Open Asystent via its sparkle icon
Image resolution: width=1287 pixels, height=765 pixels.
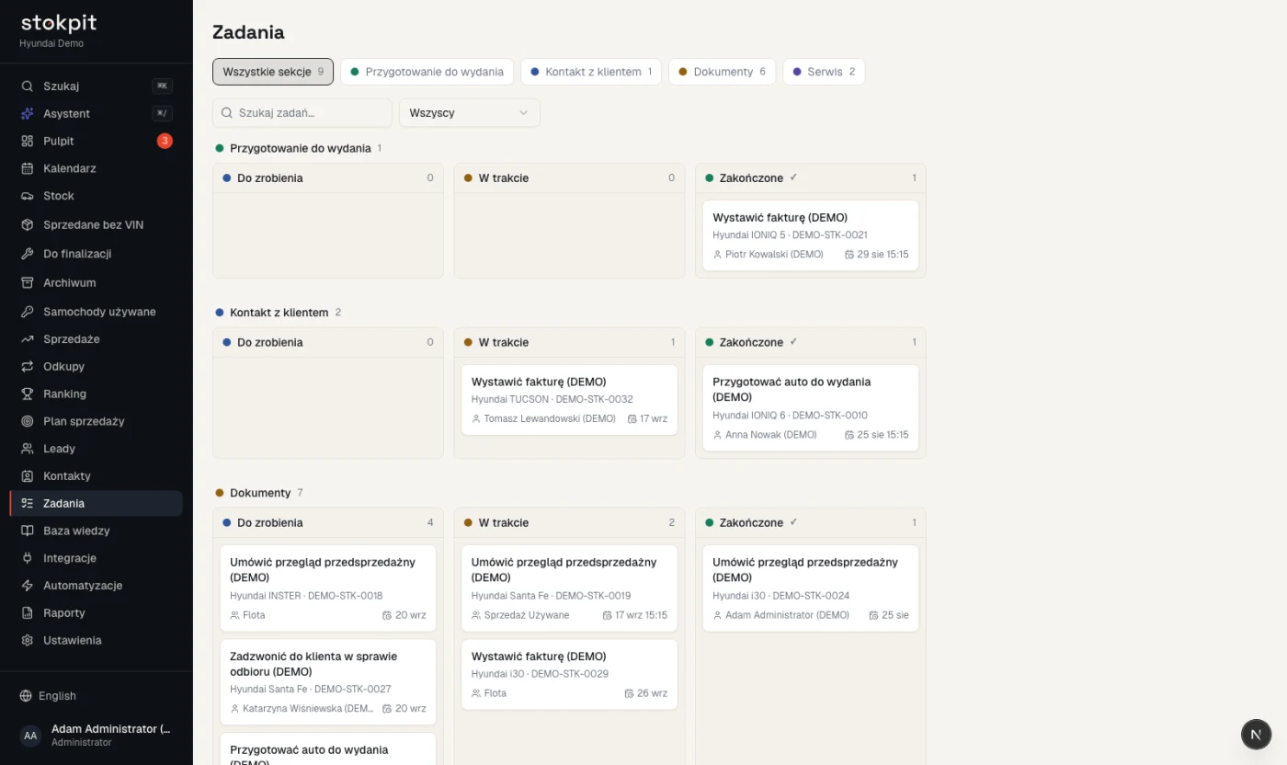[28, 114]
